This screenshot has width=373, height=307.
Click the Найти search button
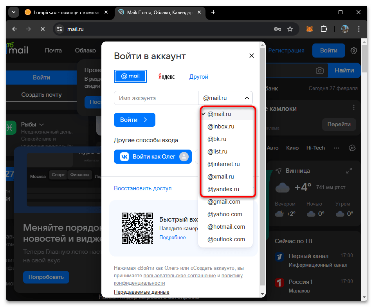click(344, 70)
